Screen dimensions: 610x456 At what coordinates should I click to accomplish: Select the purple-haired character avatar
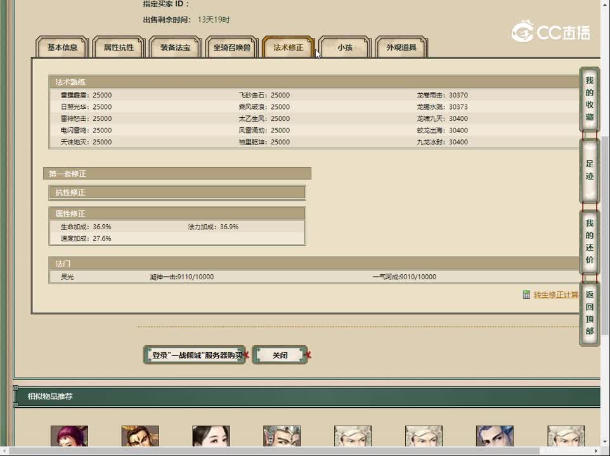point(69,437)
